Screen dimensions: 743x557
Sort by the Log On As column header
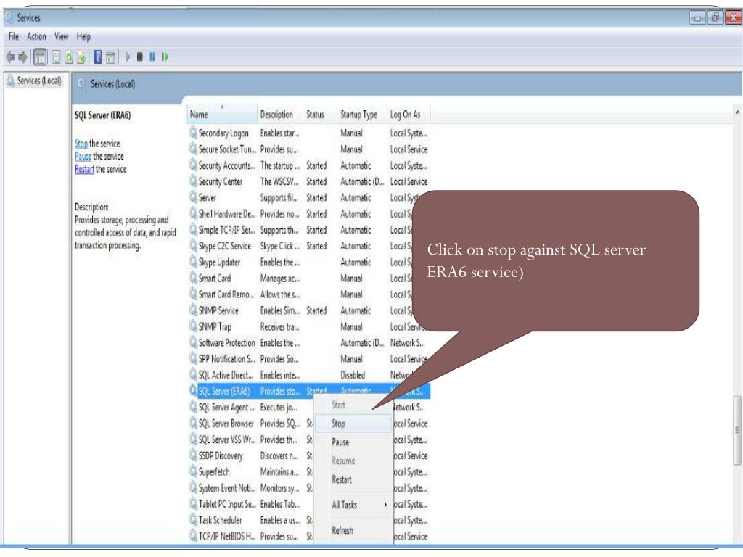pos(409,115)
